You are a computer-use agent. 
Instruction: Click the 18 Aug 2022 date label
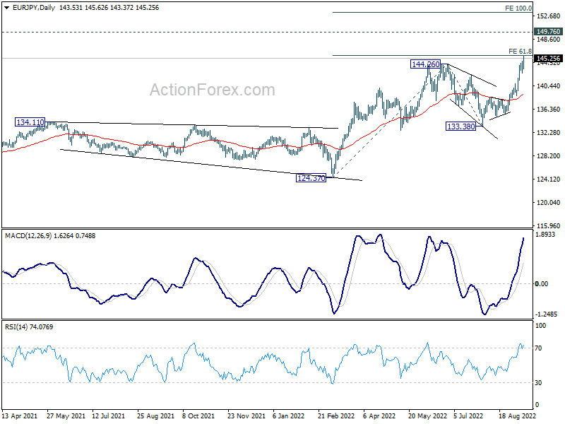click(x=518, y=416)
